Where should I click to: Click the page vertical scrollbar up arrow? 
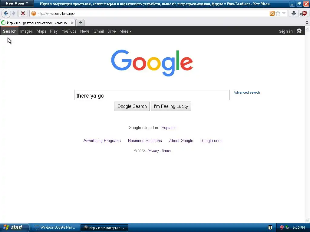point(308,29)
